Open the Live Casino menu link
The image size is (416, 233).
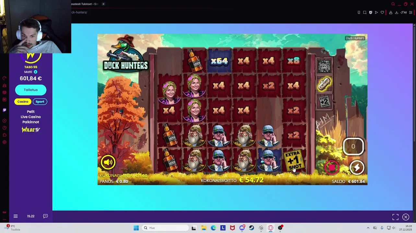[31, 117]
